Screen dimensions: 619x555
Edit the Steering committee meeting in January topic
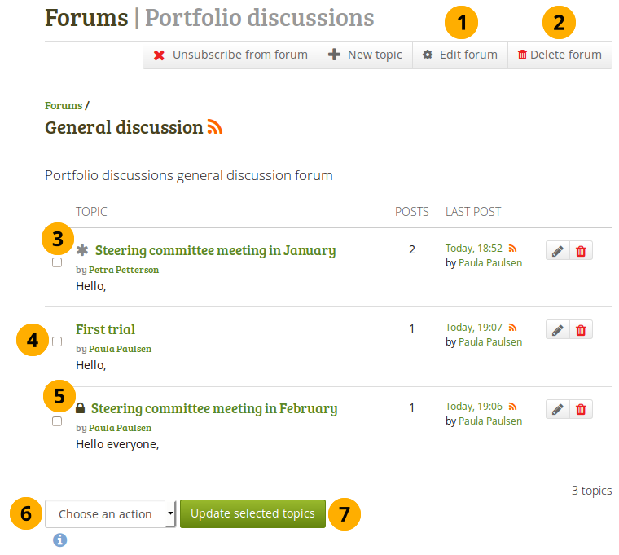[x=557, y=251]
